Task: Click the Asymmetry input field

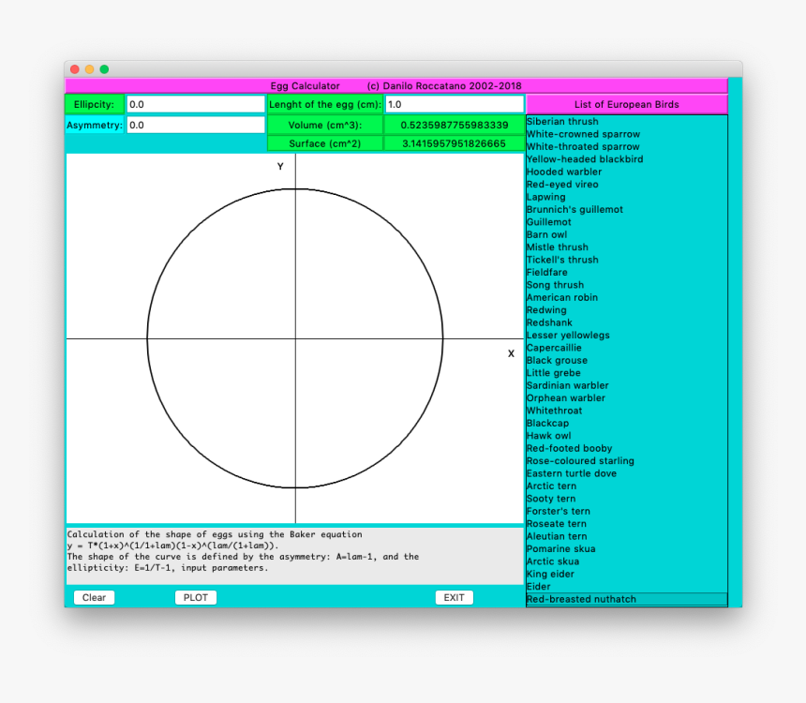Action: [x=195, y=125]
